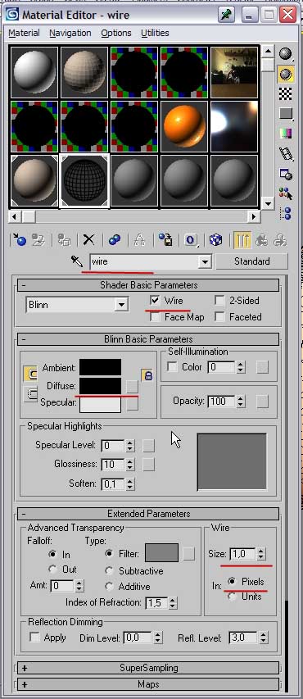Toggle the checkered Background icon
The width and height of the screenshot is (303, 699).
point(286,93)
